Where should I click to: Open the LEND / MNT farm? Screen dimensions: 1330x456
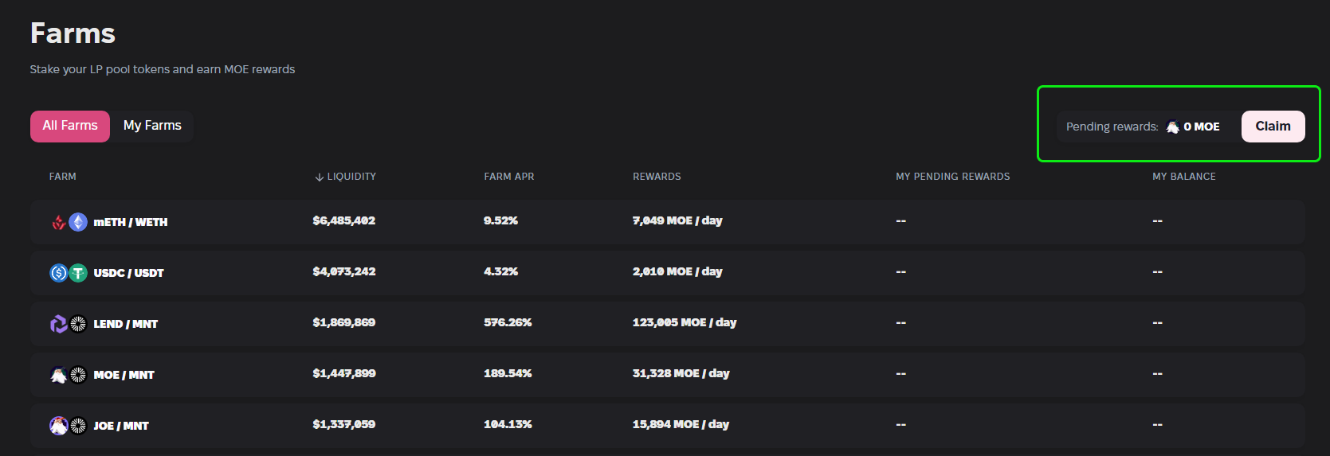[x=126, y=324]
